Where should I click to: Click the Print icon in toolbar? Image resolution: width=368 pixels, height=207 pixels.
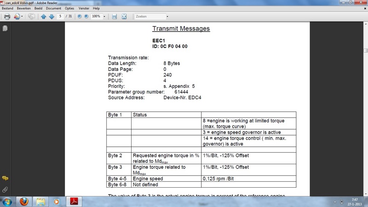pyautogui.click(x=7, y=16)
